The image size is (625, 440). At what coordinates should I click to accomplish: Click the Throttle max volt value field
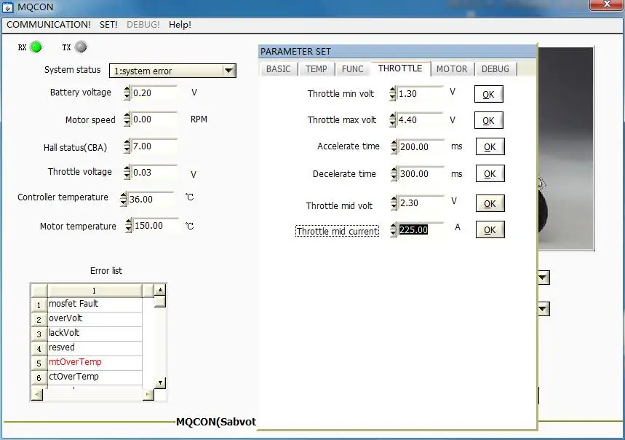pyautogui.click(x=420, y=119)
